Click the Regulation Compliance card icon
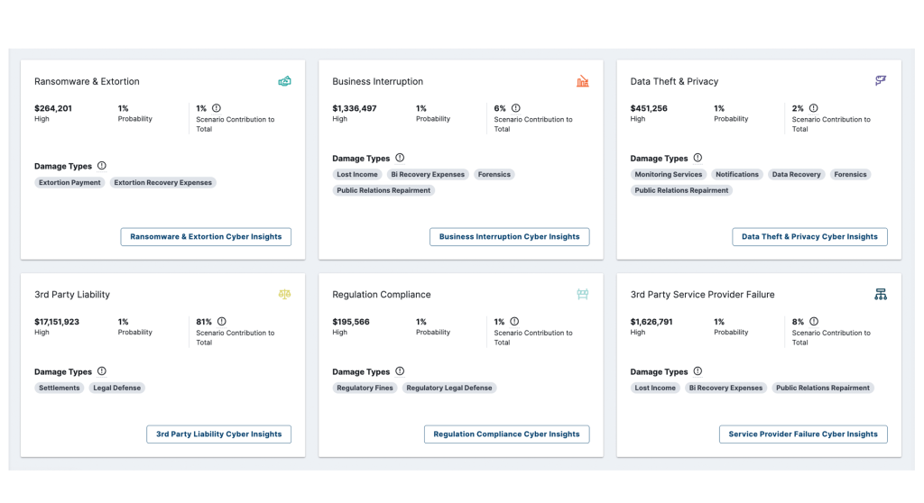 [582, 295]
